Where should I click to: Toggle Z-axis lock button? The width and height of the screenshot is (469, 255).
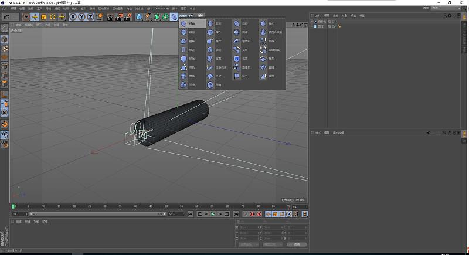point(90,17)
